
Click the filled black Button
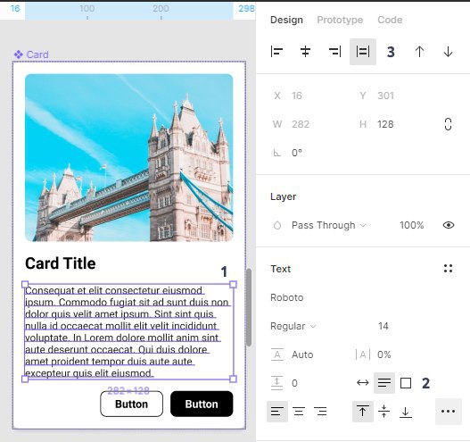tap(202, 404)
